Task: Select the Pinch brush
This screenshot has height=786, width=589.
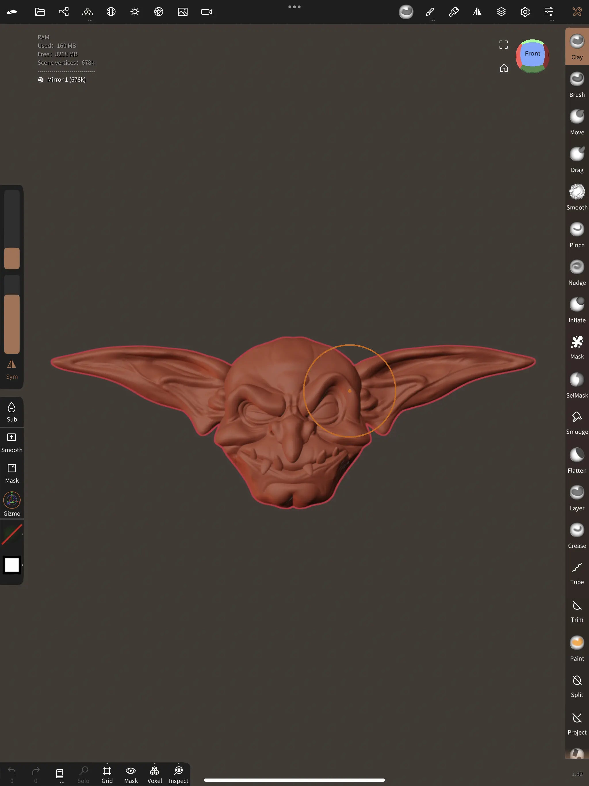Action: tap(577, 234)
